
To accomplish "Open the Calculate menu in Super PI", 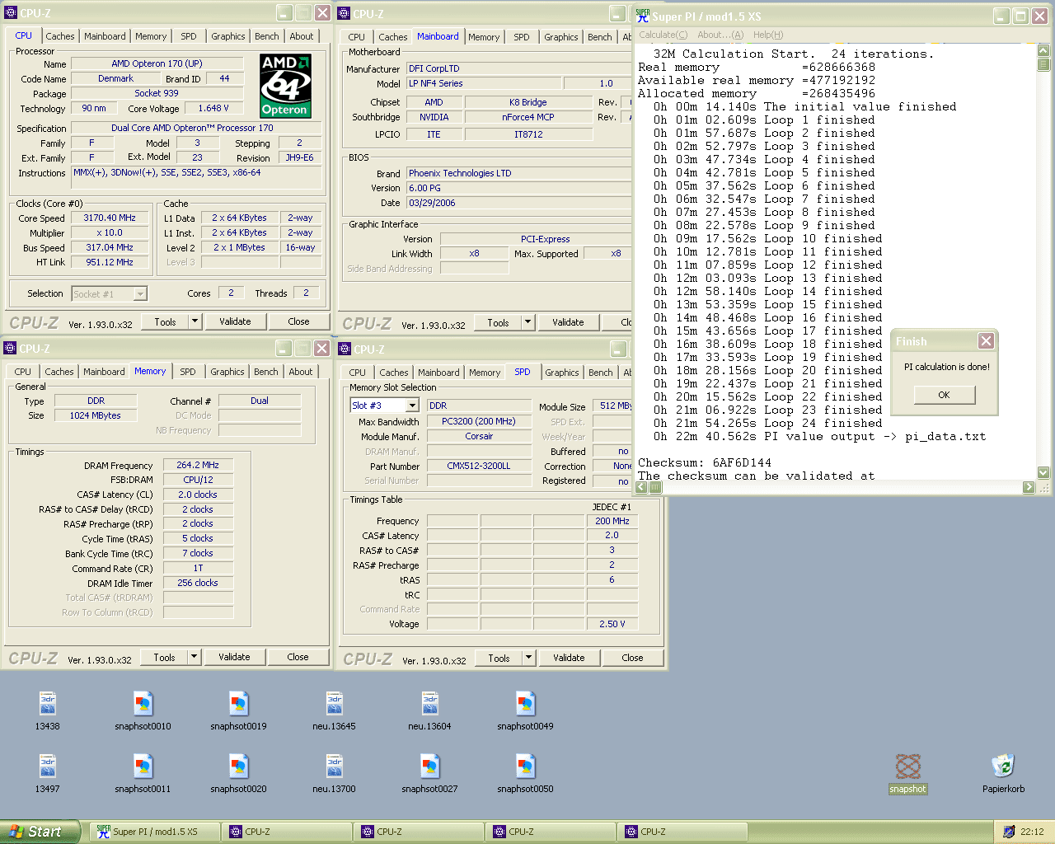I will 663,35.
